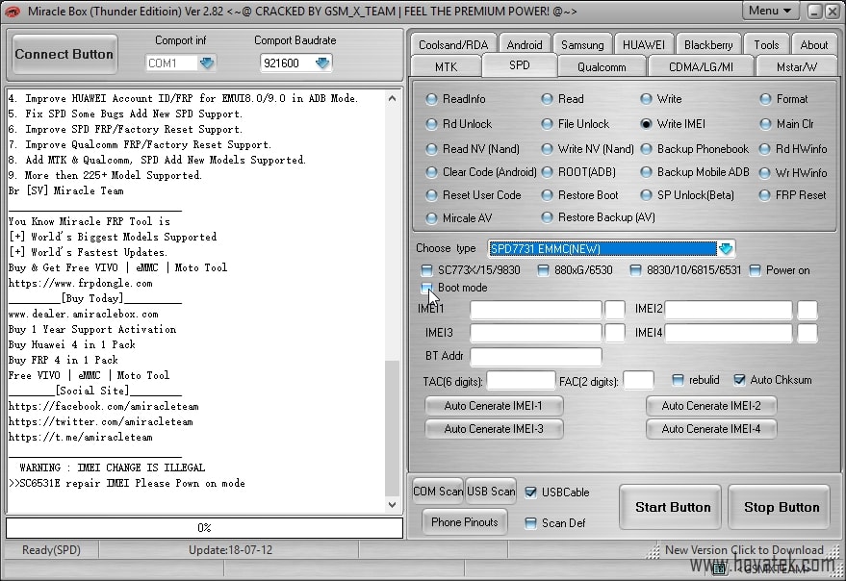Click the Start Button
The image size is (846, 581).
(x=672, y=507)
